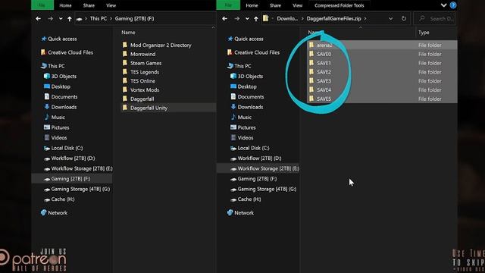The height and width of the screenshot is (273, 485).
Task: Open the Compressed Folder Tools tab
Action: (x=339, y=5)
